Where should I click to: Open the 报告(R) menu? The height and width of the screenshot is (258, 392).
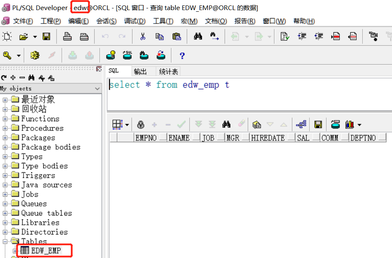coord(245,21)
